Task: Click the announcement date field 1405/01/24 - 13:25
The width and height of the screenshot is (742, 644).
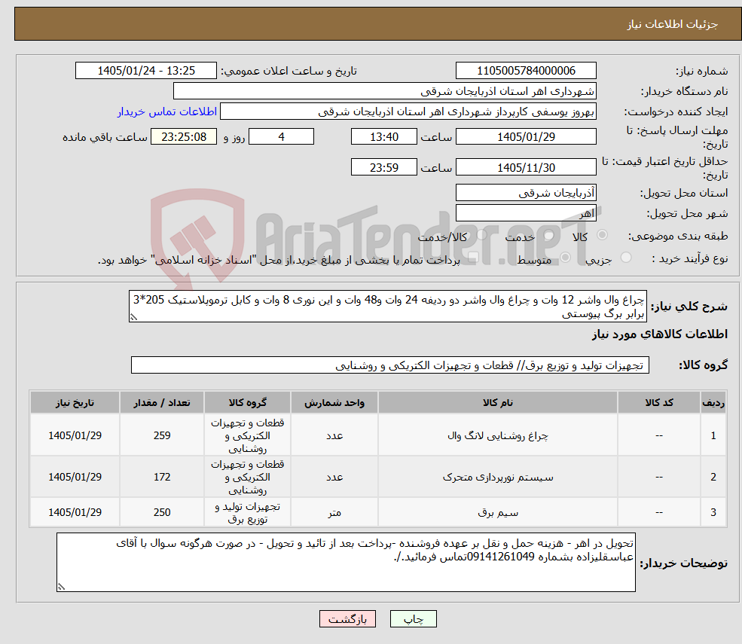Action: point(145,71)
